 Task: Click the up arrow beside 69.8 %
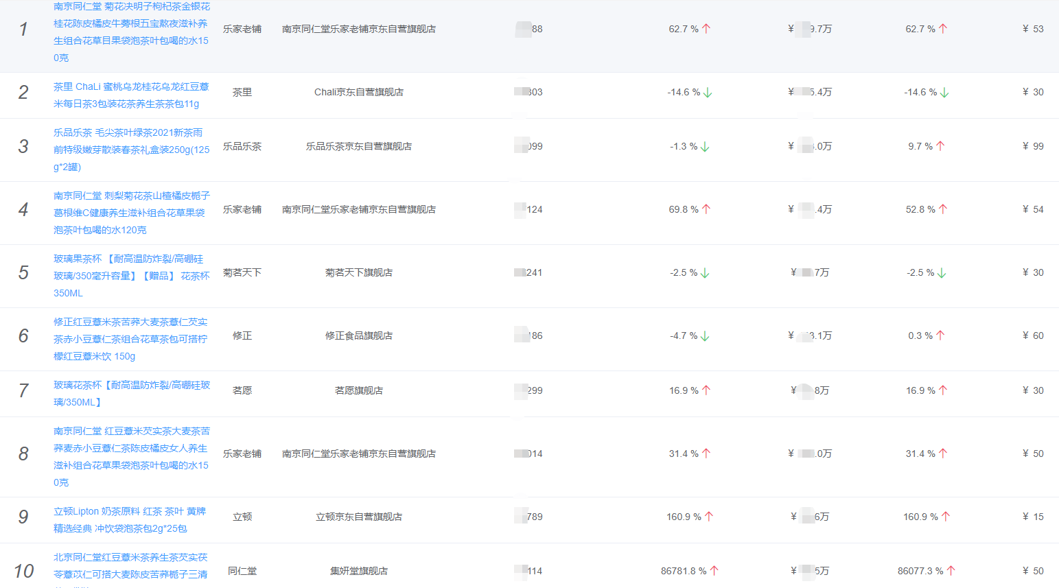(x=706, y=209)
